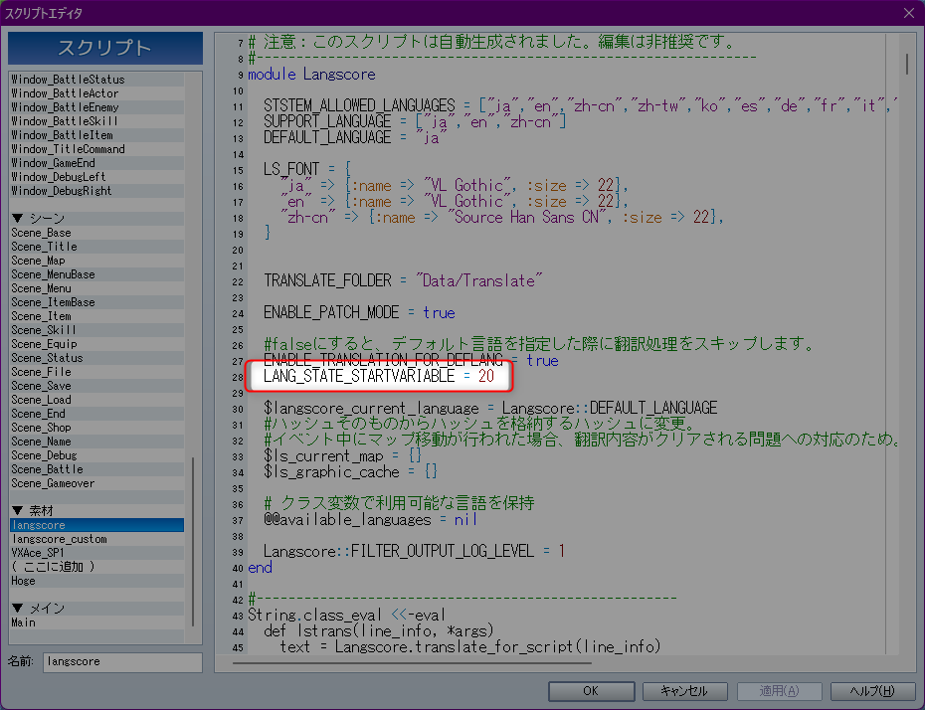Viewport: 925px width, 710px height.
Task: Click the String.class_eval code line
Action: [x=347, y=616]
